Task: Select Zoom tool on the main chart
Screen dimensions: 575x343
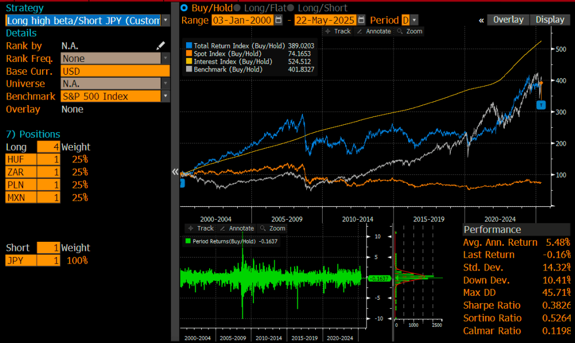Action: (409, 31)
